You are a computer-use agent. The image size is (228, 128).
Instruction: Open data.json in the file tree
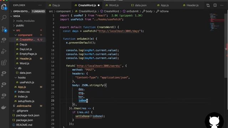point(25,73)
